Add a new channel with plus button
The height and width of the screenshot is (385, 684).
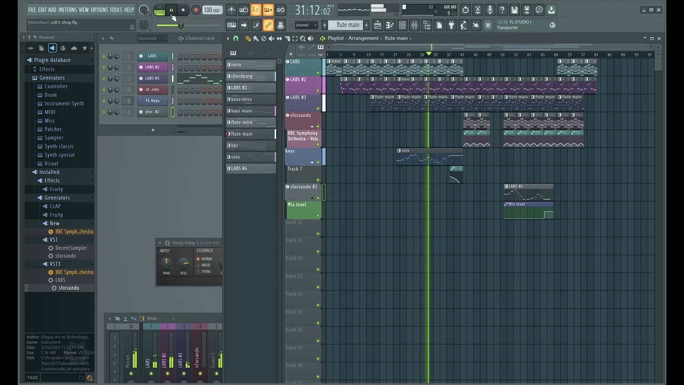point(153,130)
